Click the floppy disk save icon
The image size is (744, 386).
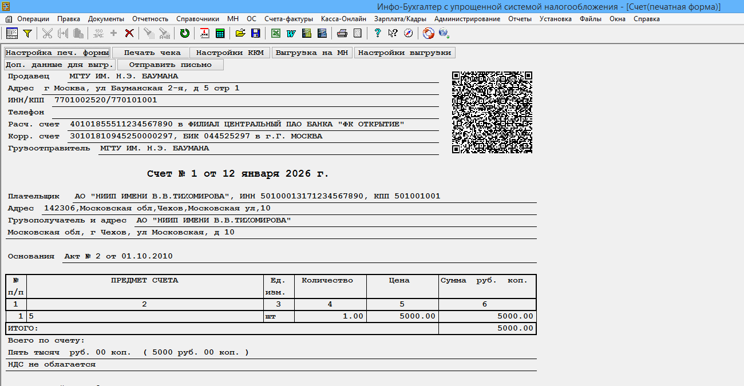tap(255, 33)
